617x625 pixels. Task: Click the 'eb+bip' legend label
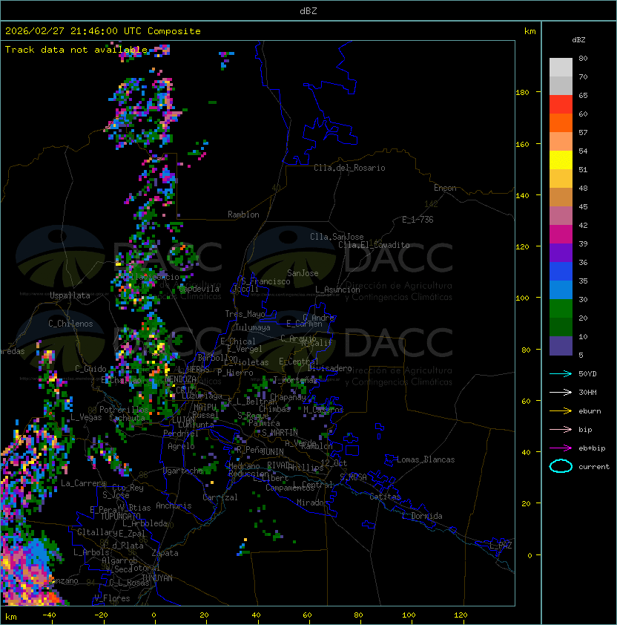592,448
